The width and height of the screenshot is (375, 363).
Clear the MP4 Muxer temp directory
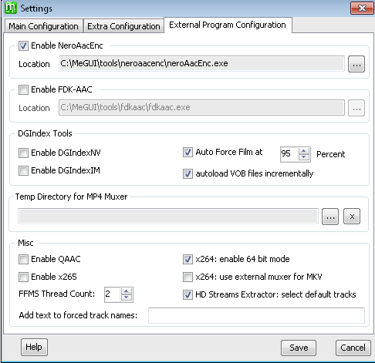click(x=352, y=217)
